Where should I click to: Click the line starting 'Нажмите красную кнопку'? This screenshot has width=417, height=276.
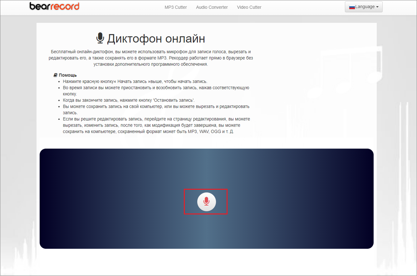[x=135, y=81]
